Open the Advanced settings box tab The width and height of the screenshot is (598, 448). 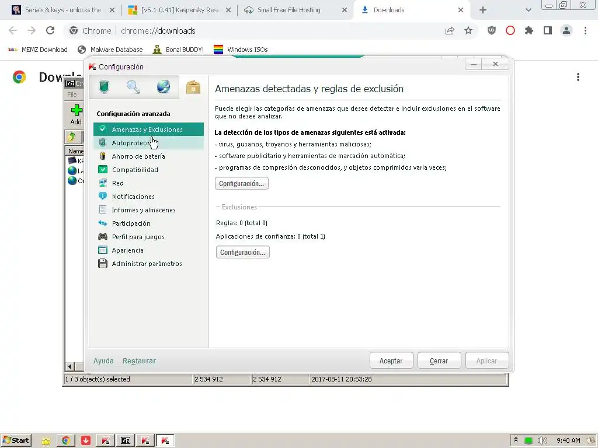pos(193,87)
